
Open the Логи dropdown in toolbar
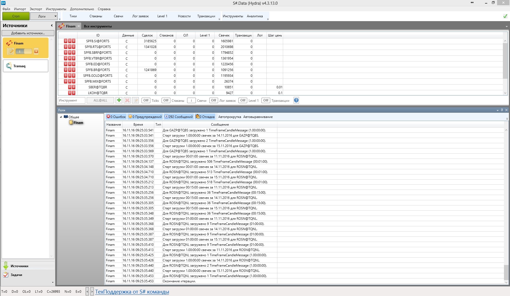point(44,16)
